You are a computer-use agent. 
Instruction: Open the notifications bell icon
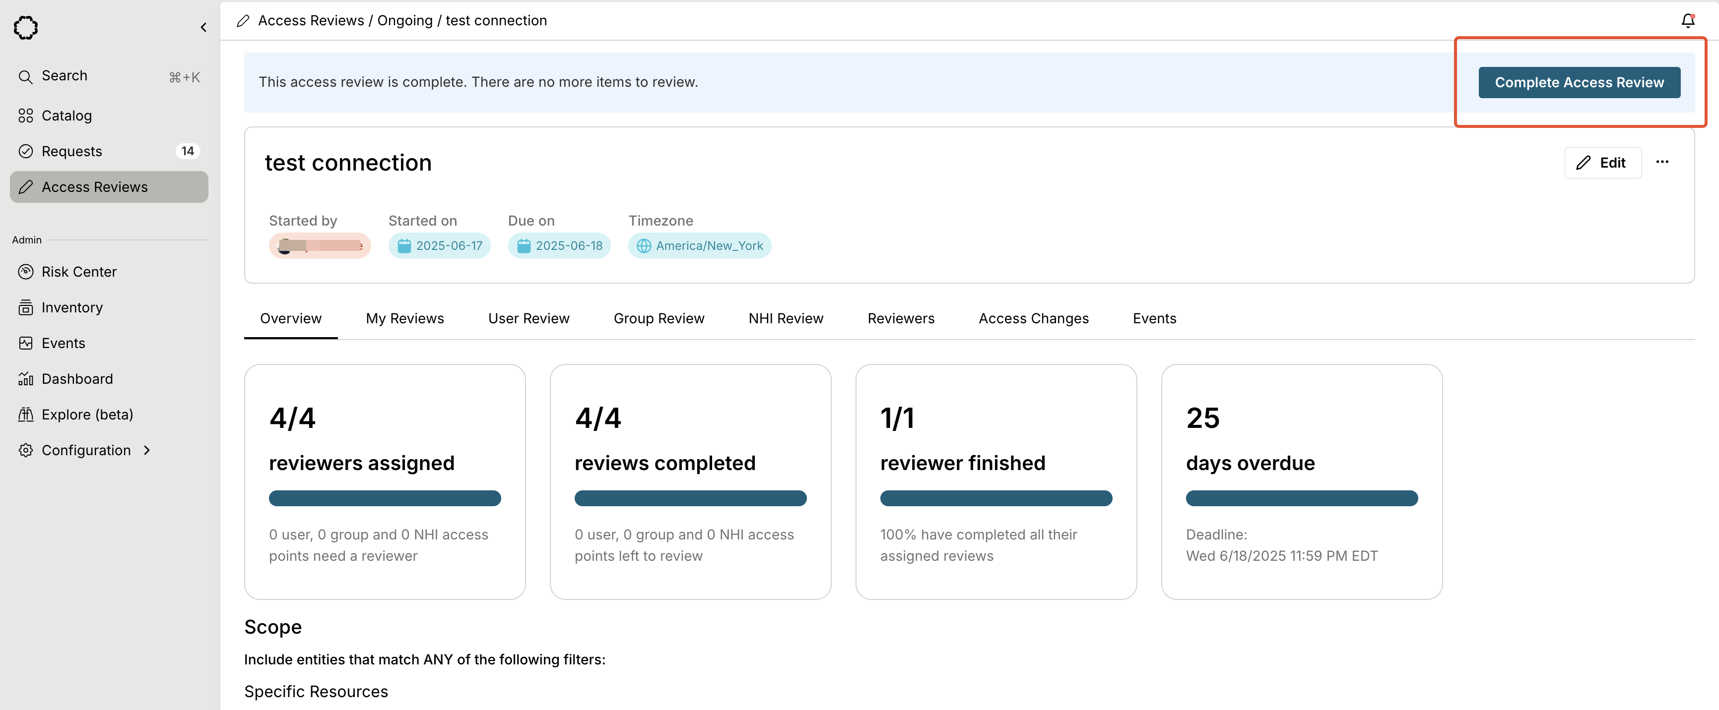pos(1688,21)
